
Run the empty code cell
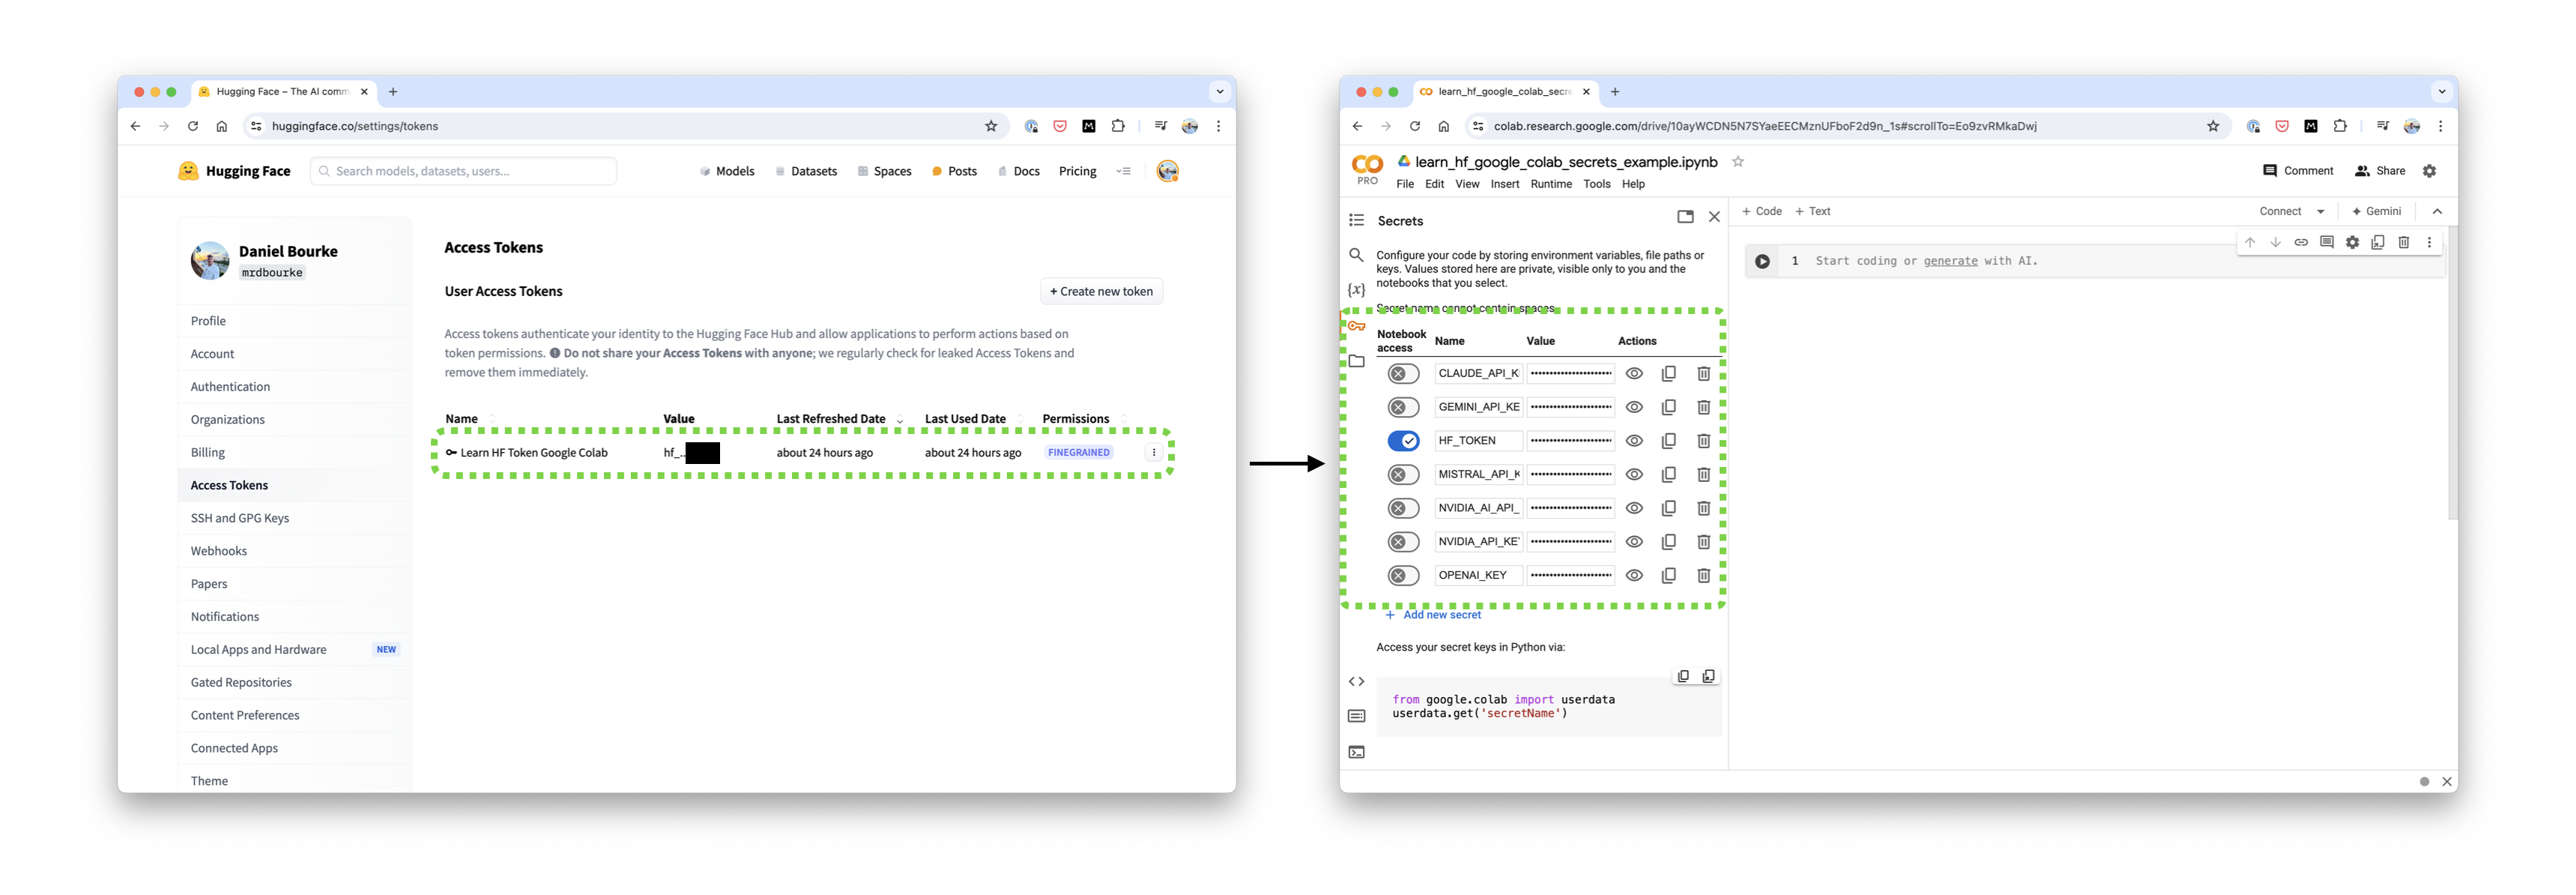point(1762,261)
